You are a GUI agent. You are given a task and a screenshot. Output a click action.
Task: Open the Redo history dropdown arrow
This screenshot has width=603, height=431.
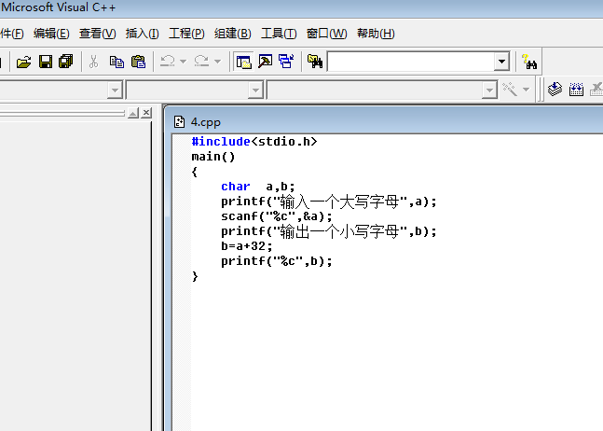pyautogui.click(x=217, y=62)
